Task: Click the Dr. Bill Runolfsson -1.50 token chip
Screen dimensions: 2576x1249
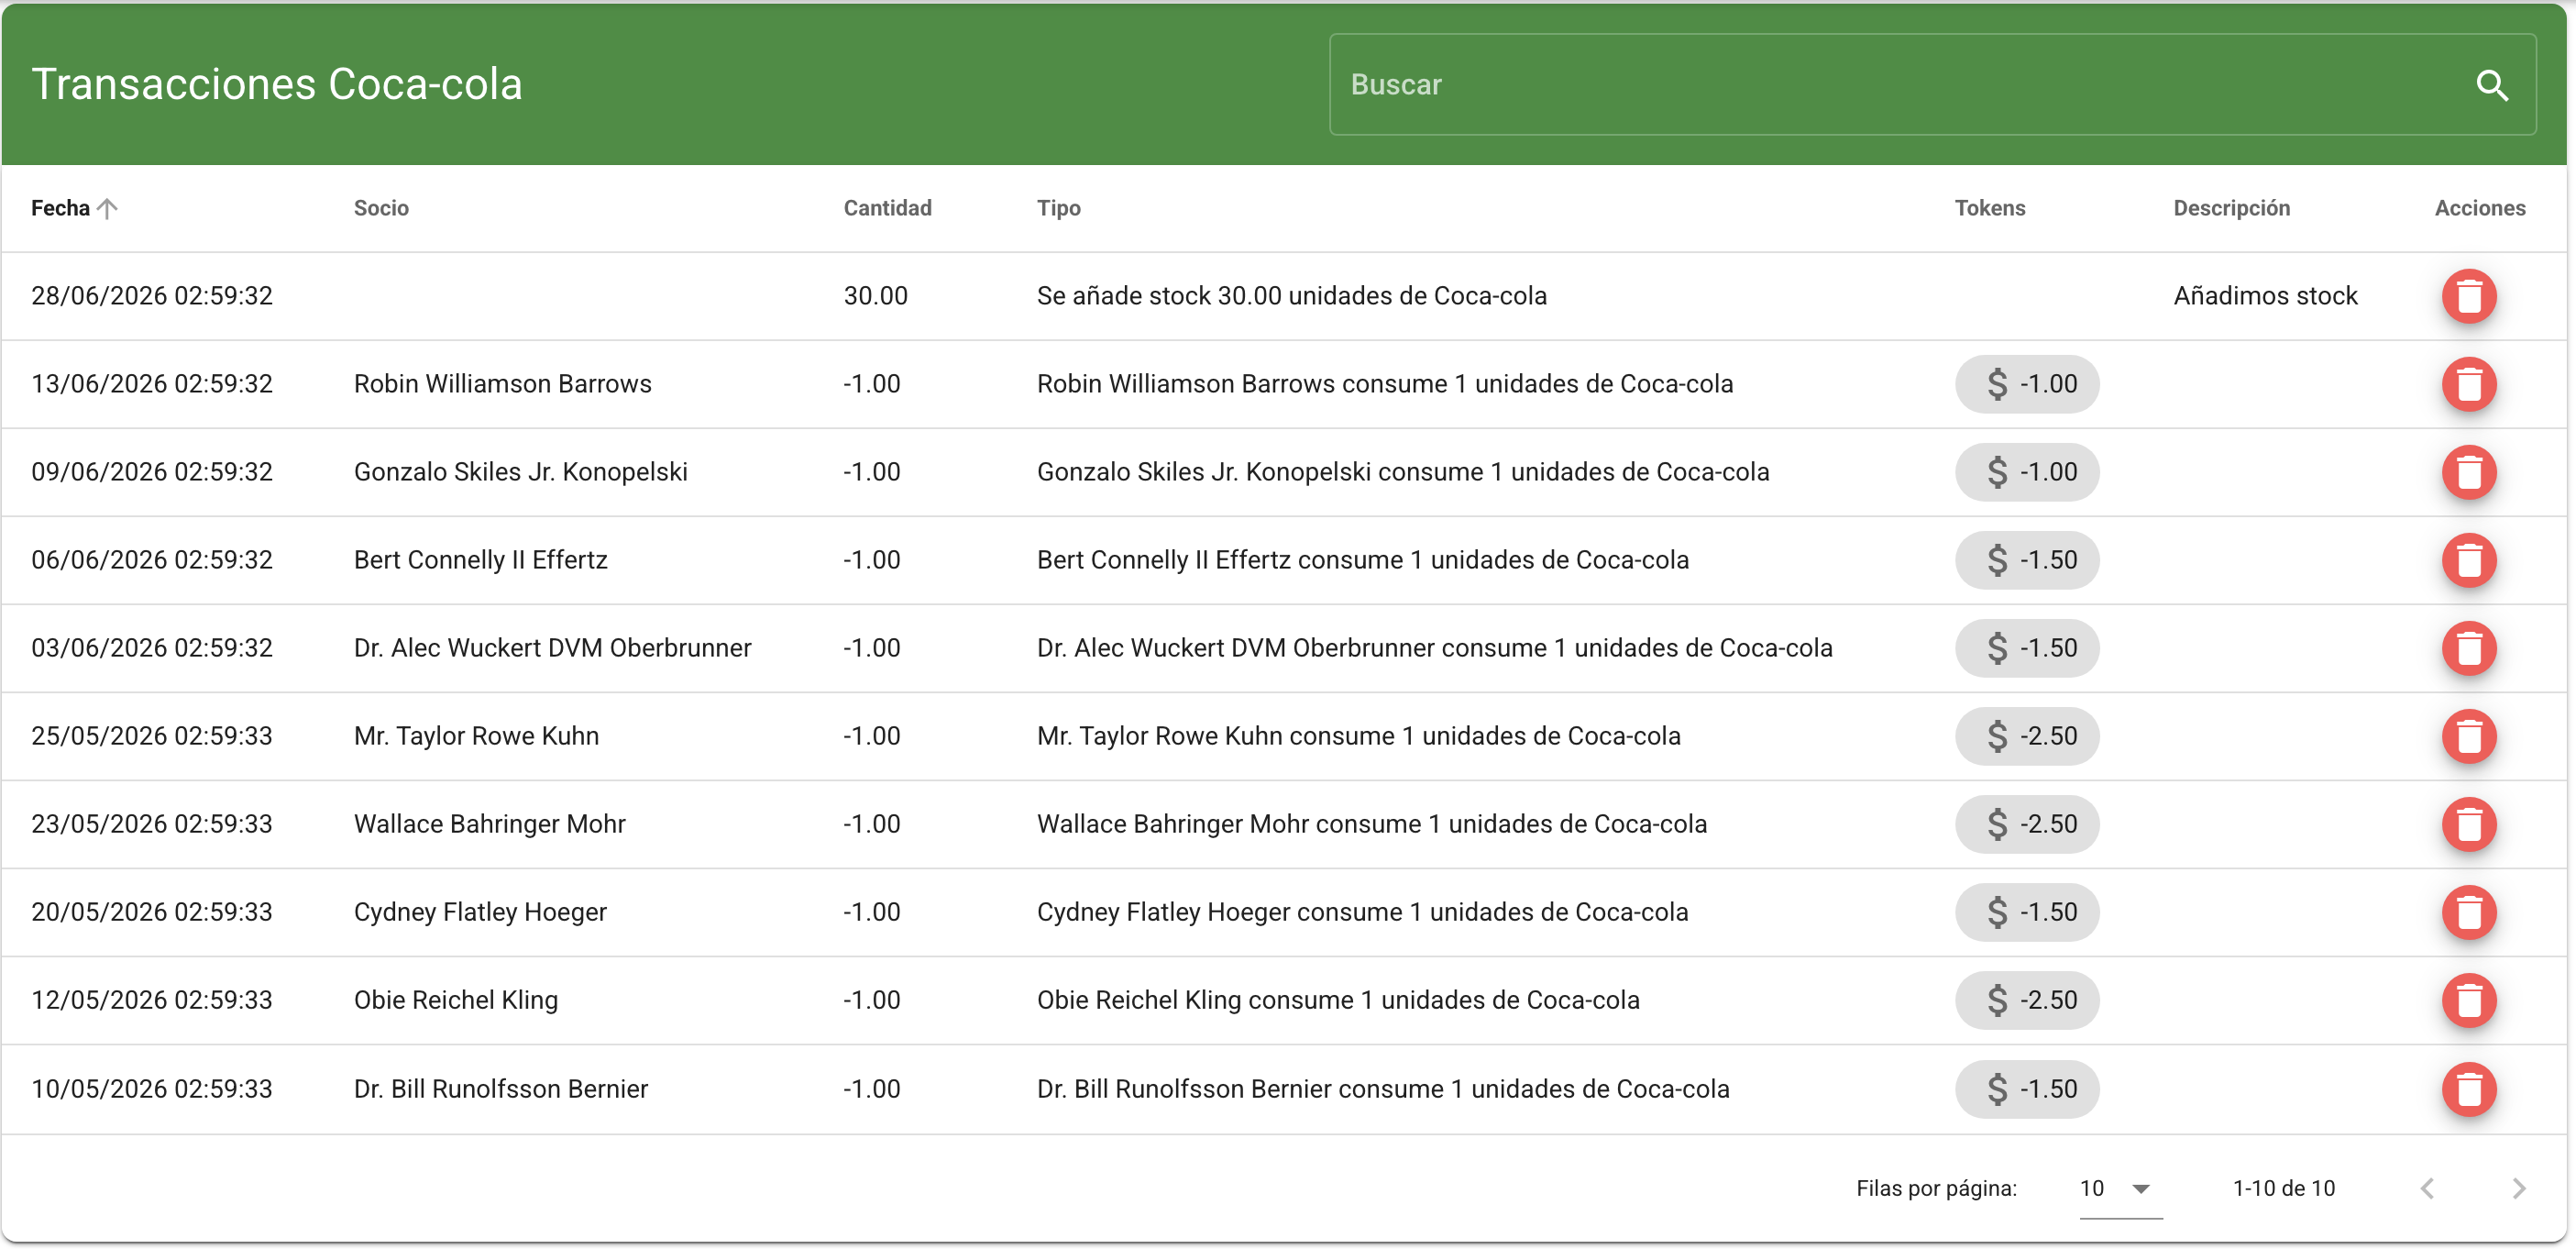Action: click(2026, 1089)
